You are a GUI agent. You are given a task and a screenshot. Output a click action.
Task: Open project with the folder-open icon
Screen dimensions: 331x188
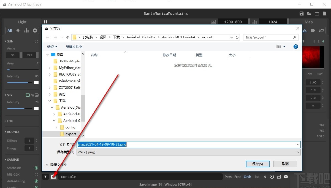pyautogui.click(x=309, y=14)
